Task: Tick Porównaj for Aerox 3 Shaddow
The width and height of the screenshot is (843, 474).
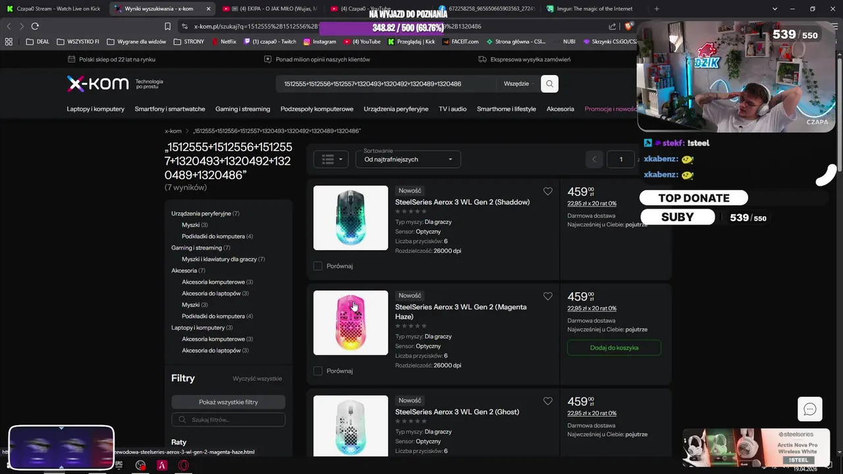Action: tap(317, 266)
